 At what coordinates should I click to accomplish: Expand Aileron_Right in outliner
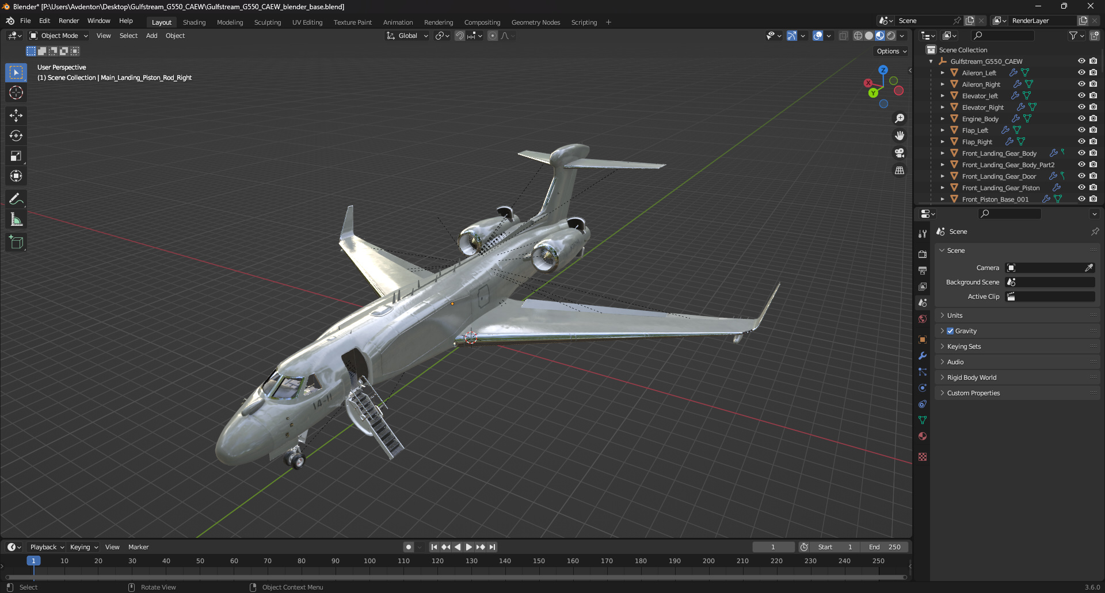coord(942,84)
